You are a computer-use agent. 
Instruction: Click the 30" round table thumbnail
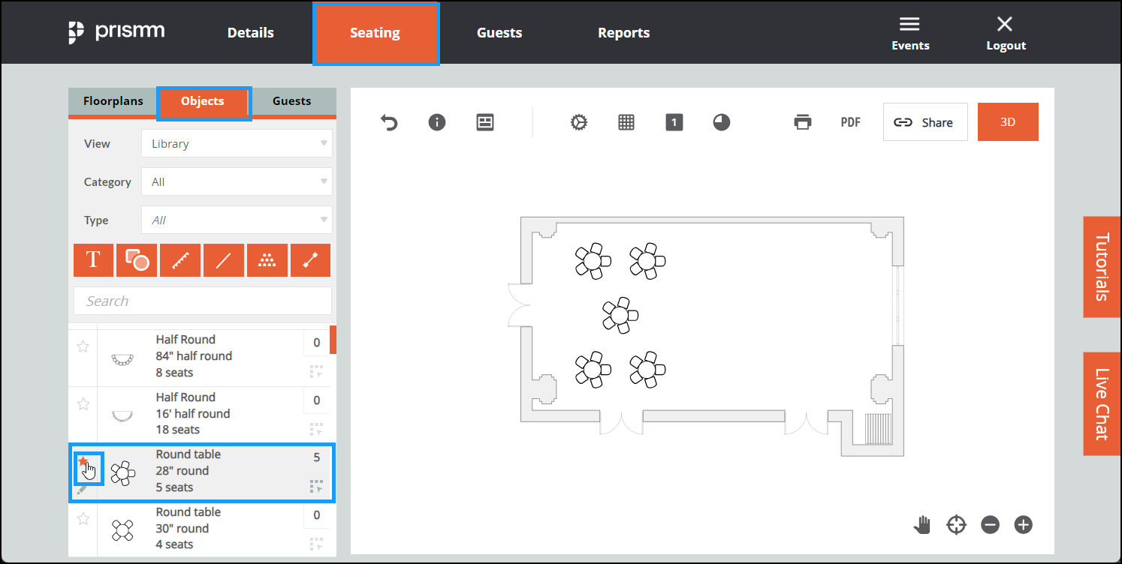pyautogui.click(x=122, y=531)
